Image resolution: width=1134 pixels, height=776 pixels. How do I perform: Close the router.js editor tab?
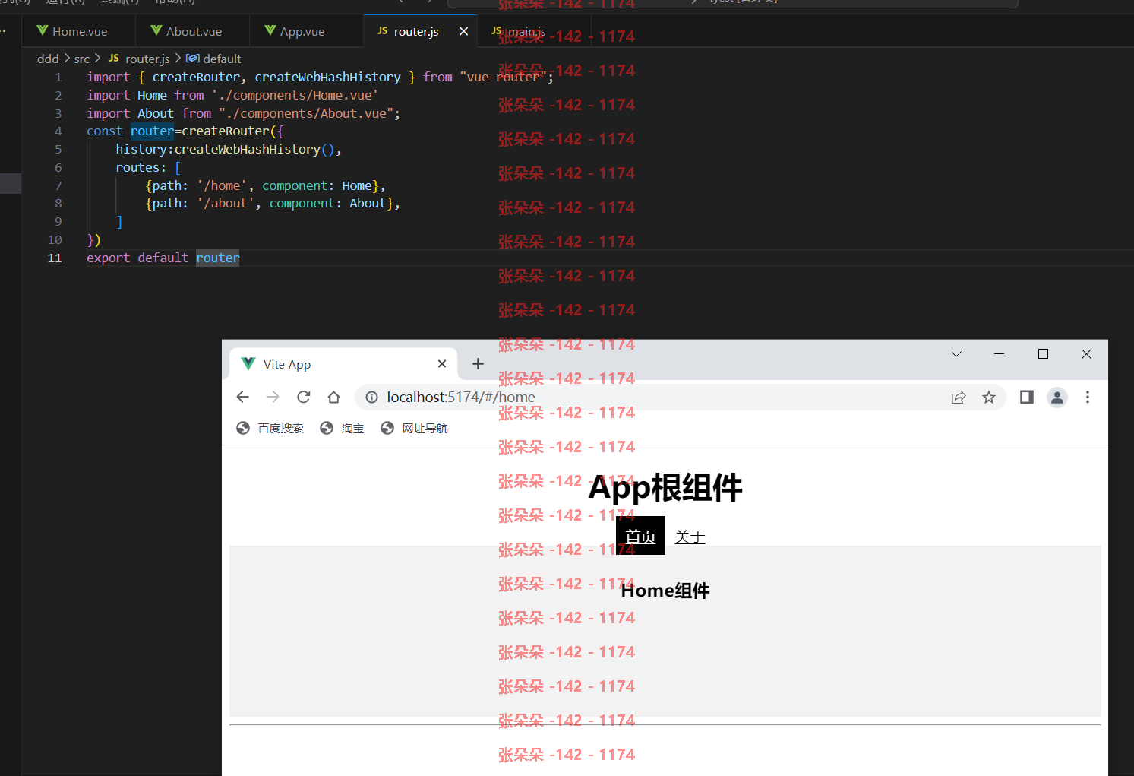(x=463, y=31)
